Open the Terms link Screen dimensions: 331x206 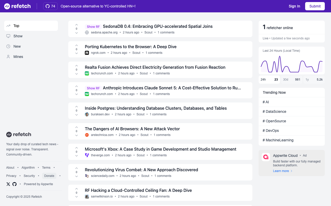coord(46,168)
